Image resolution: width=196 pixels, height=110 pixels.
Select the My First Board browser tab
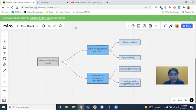coord(18,2)
